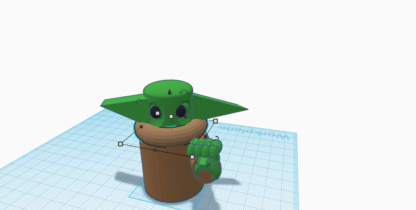Image resolution: width=416 pixels, height=210 pixels.
Task: Click the curved rotation arrow on top of head
Action: point(184,91)
